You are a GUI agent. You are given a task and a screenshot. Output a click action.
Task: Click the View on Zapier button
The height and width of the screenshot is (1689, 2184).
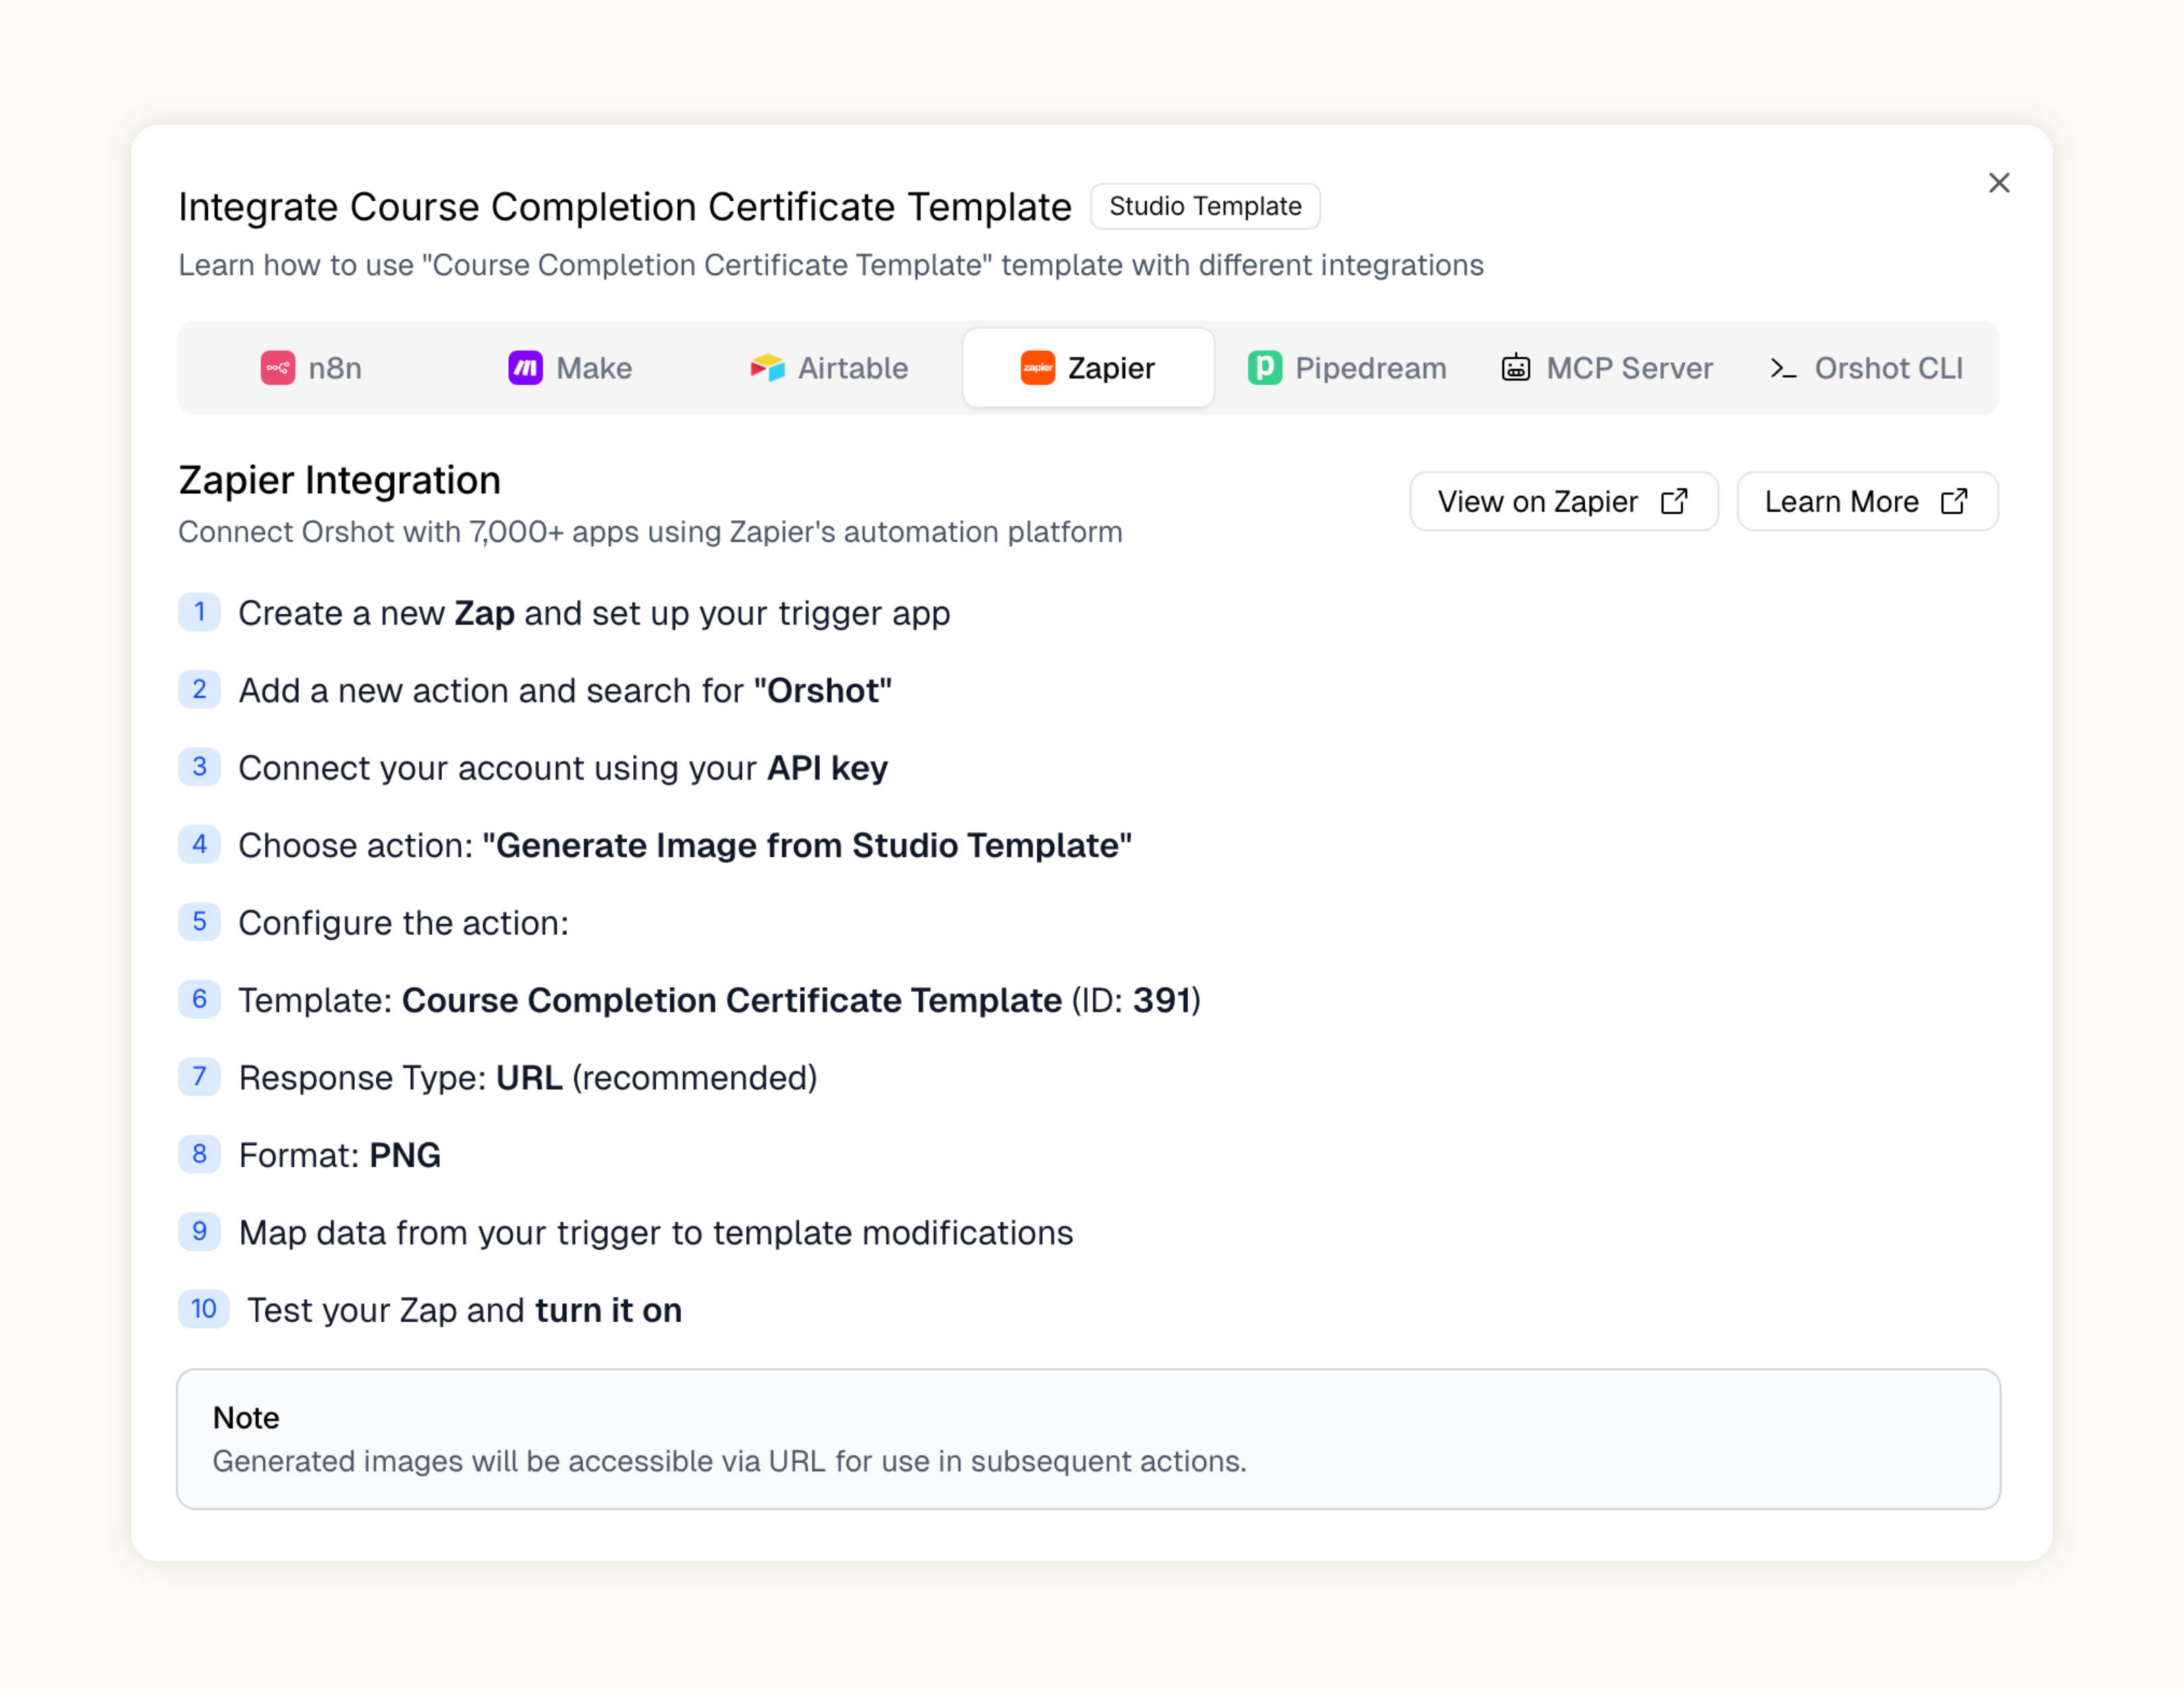tap(1564, 501)
